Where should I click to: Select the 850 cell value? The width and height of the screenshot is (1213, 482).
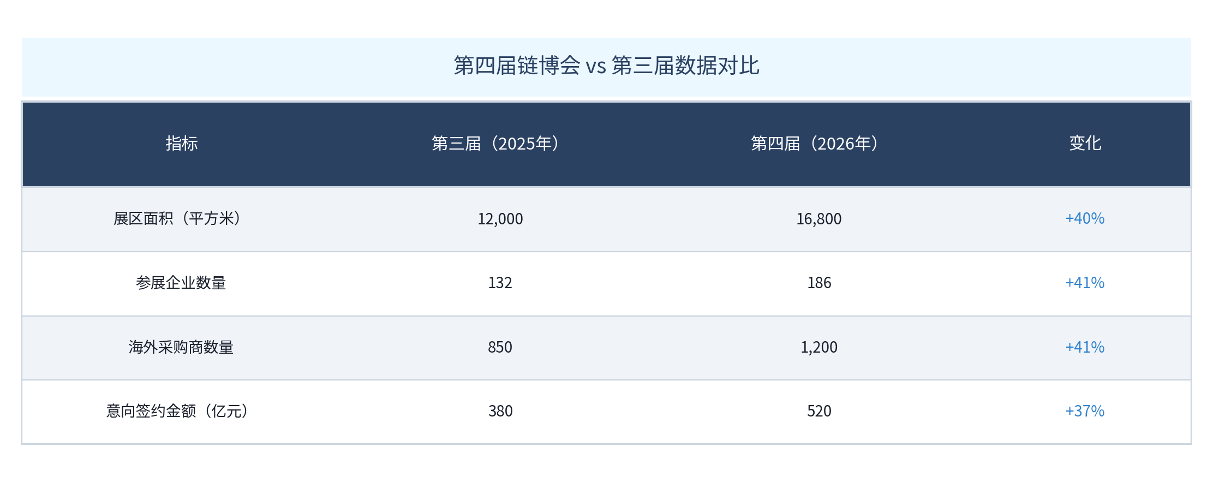(x=500, y=347)
